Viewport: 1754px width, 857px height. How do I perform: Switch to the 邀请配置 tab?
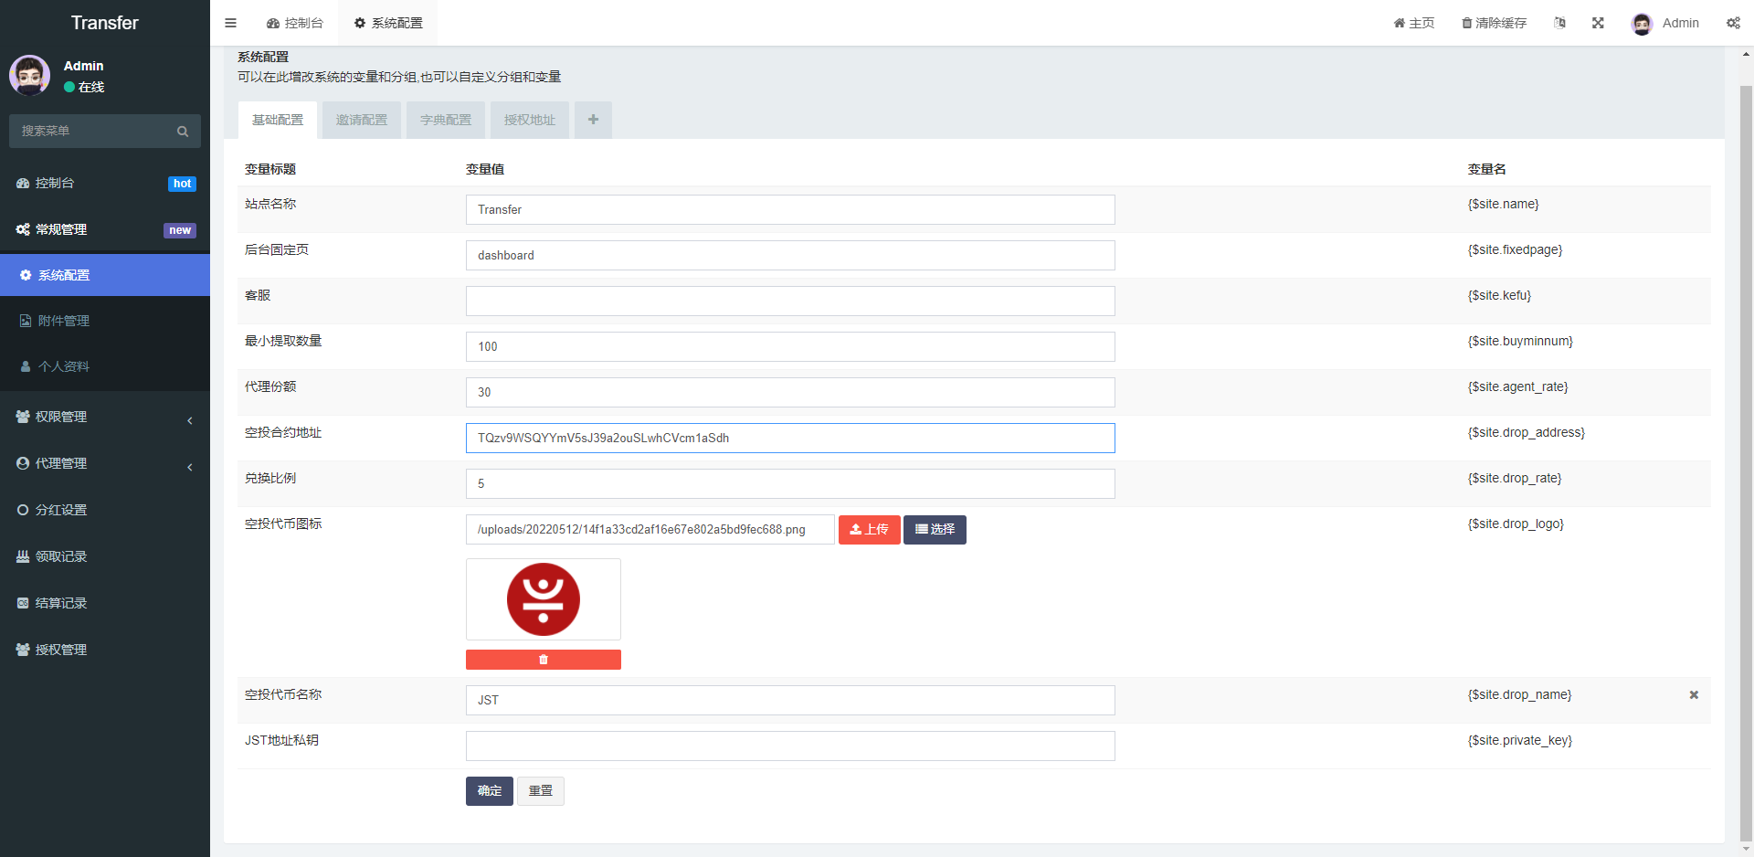[362, 120]
